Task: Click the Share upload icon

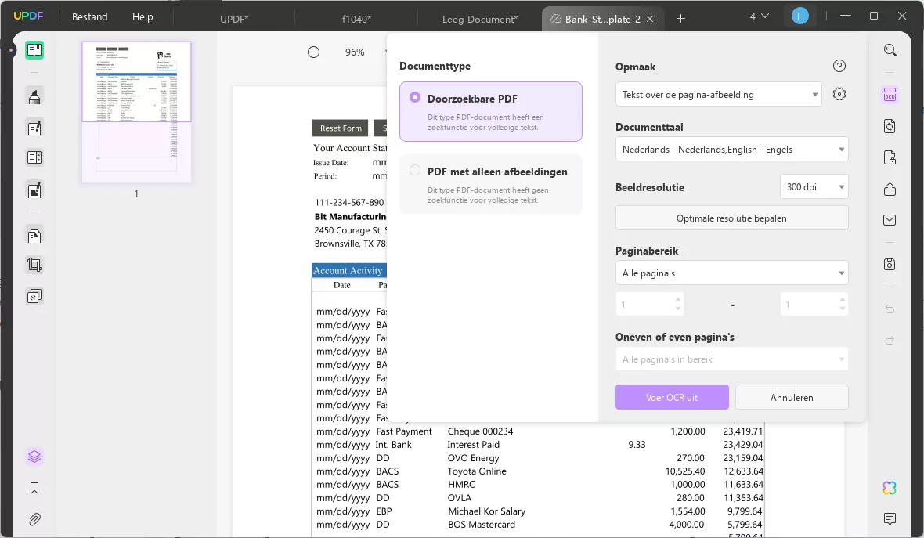Action: pyautogui.click(x=890, y=190)
